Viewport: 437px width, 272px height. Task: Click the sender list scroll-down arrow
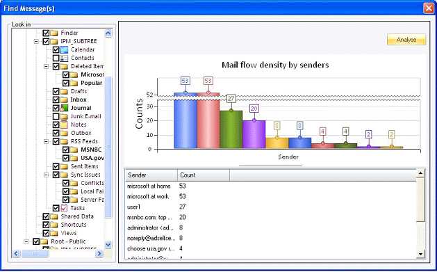point(420,254)
